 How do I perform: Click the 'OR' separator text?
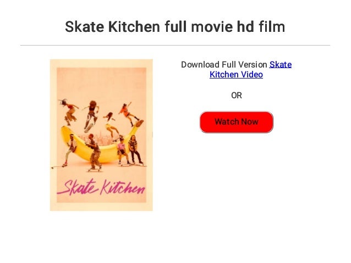[237, 96]
